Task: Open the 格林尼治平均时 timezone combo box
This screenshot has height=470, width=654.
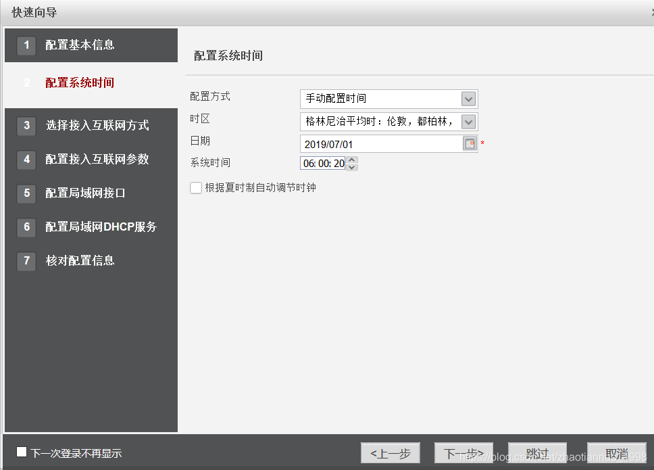Action: click(x=388, y=122)
